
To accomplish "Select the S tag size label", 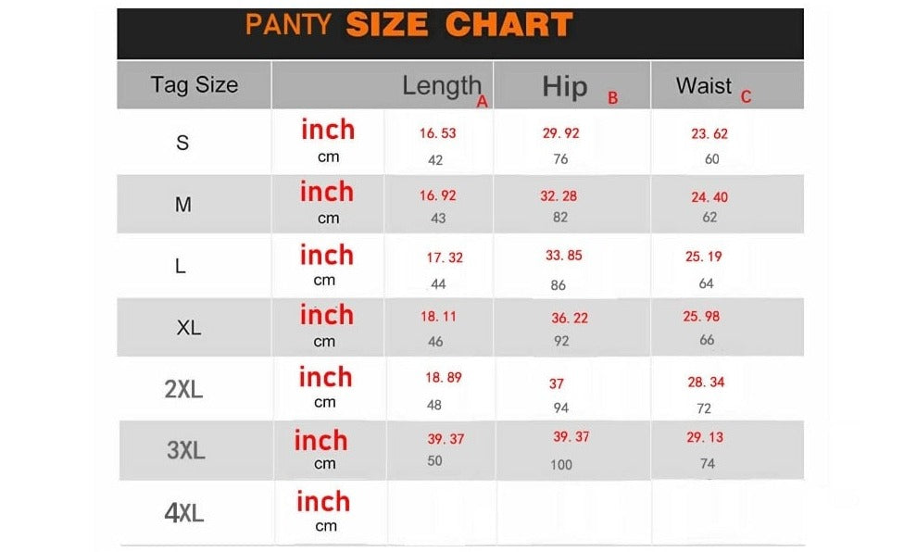I will coord(182,143).
